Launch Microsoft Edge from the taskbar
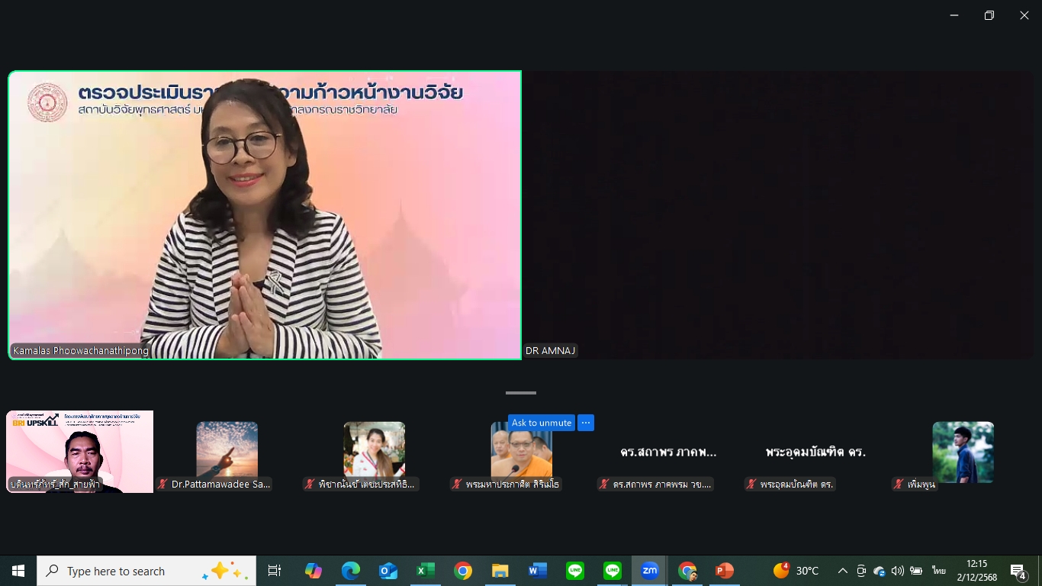Image resolution: width=1042 pixels, height=586 pixels. click(x=350, y=571)
